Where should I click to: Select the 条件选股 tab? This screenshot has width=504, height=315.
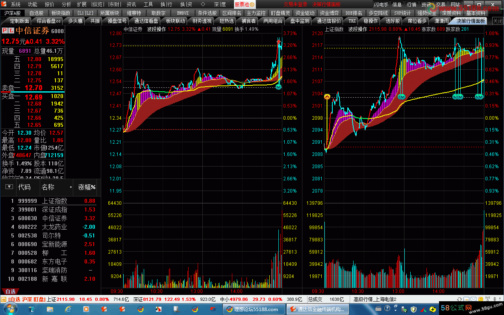click(207, 13)
